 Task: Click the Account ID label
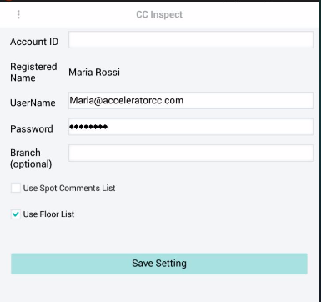(34, 42)
